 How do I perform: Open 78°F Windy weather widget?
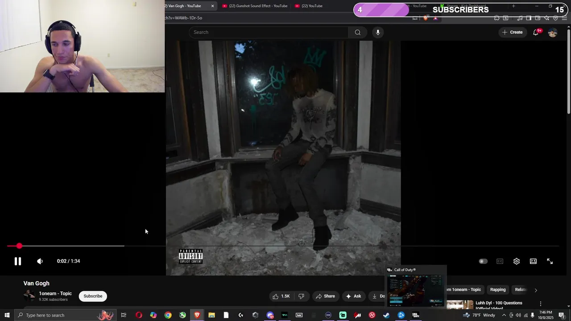pos(479,315)
